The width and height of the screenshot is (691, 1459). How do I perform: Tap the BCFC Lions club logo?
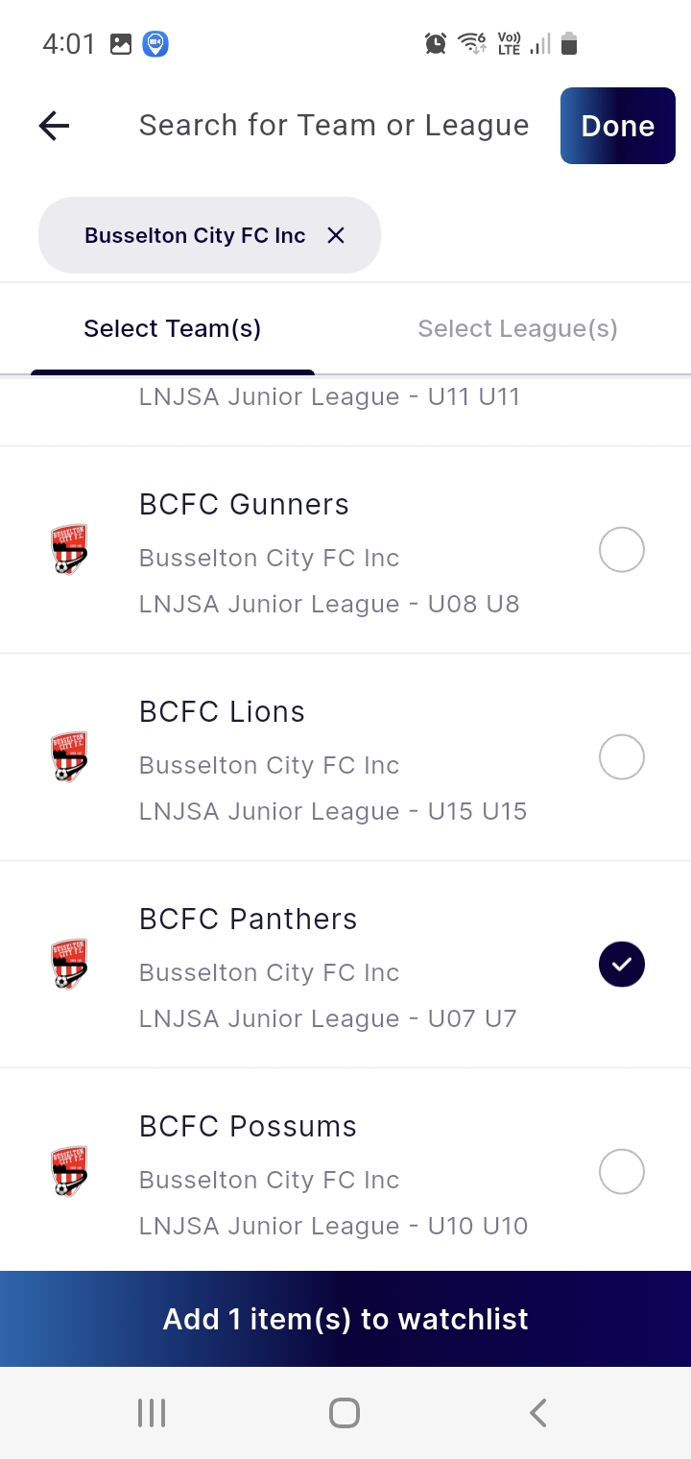coord(69,757)
